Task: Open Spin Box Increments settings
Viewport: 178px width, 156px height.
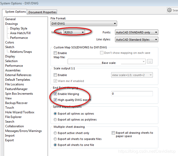Action: click(x=19, y=94)
